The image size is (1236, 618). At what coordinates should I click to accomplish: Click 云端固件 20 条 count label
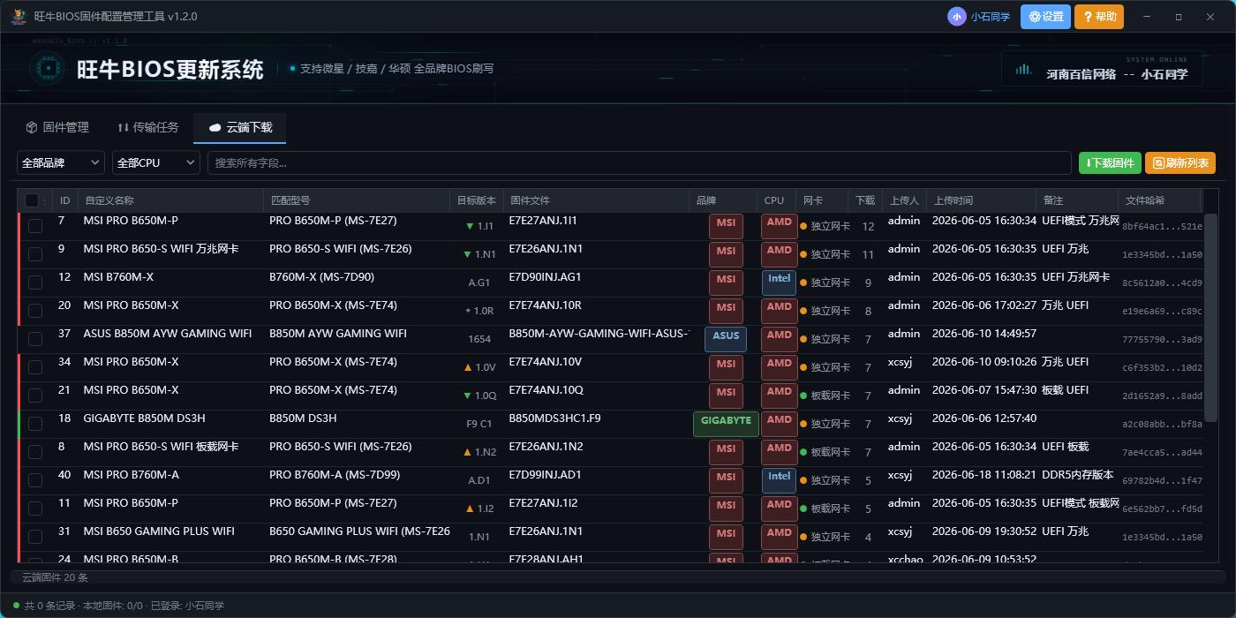point(55,577)
